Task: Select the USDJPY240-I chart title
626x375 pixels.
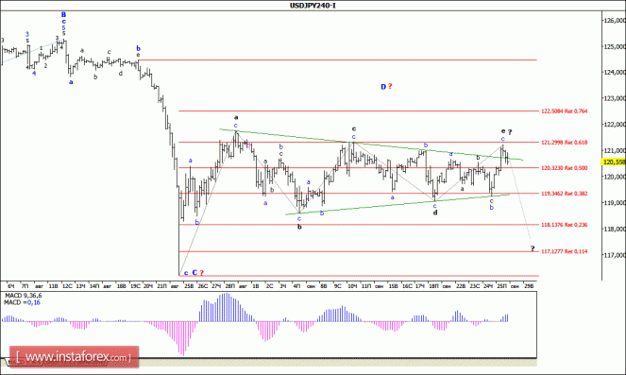Action: point(313,6)
